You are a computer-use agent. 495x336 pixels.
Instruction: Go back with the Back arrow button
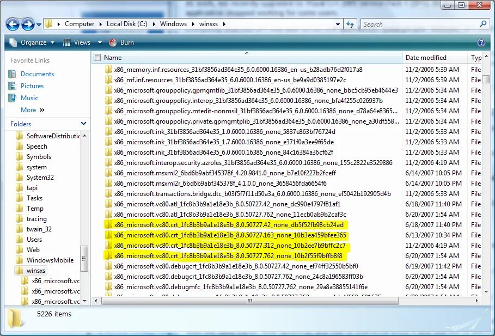(x=13, y=24)
